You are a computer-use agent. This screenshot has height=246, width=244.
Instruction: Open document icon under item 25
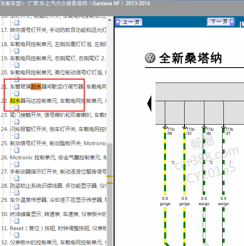coord(17,150)
